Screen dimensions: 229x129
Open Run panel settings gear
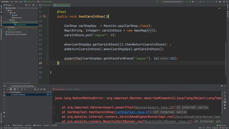click(222, 86)
